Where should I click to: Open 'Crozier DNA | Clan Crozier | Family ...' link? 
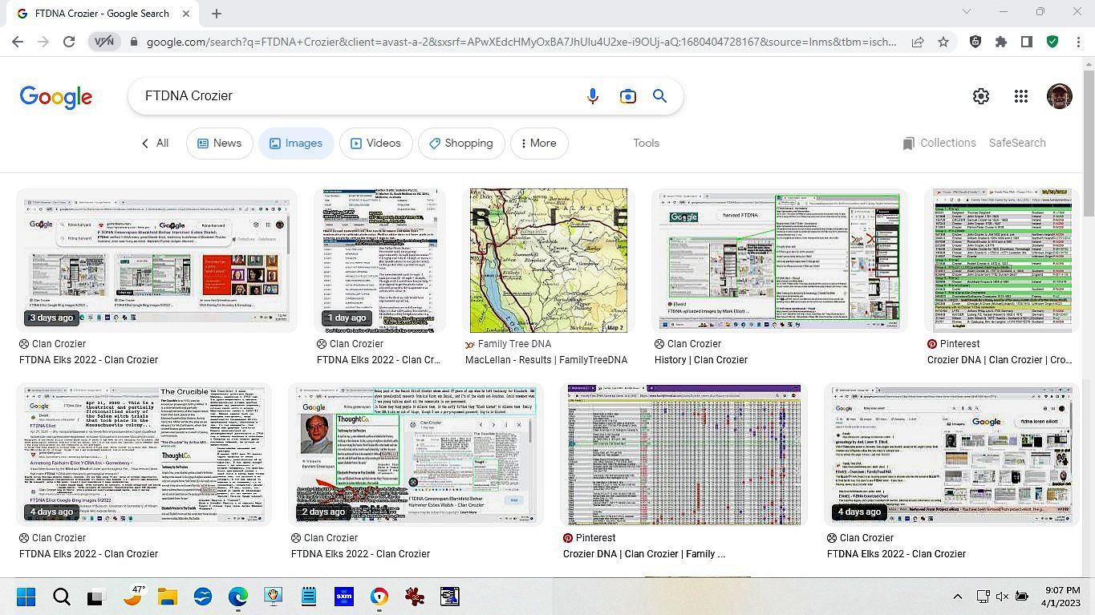pos(644,554)
